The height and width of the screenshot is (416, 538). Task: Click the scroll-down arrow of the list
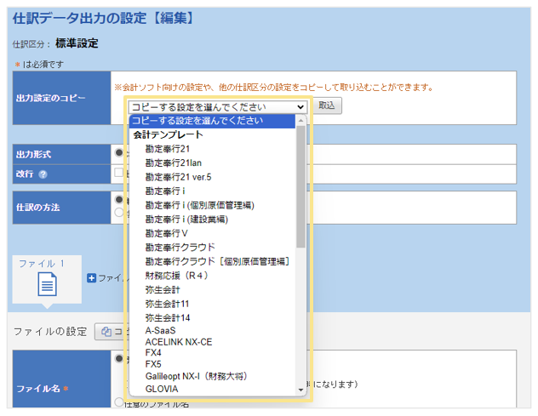pos(300,390)
